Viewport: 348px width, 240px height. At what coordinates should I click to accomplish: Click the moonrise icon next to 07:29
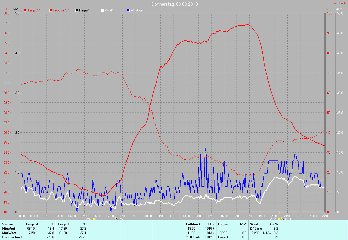tap(116, 219)
